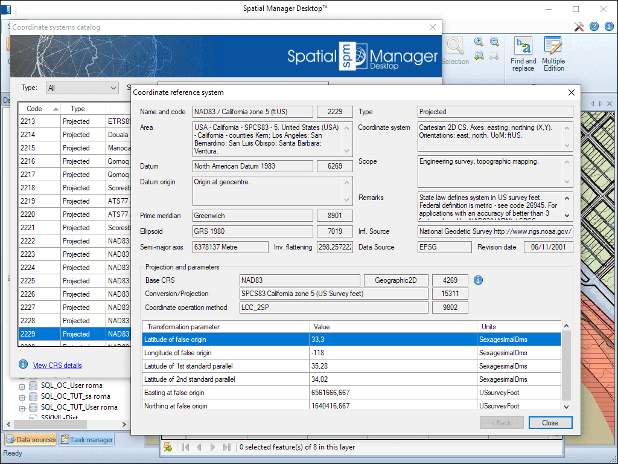
Task: Click Transformation parameter column header
Action: (x=226, y=327)
